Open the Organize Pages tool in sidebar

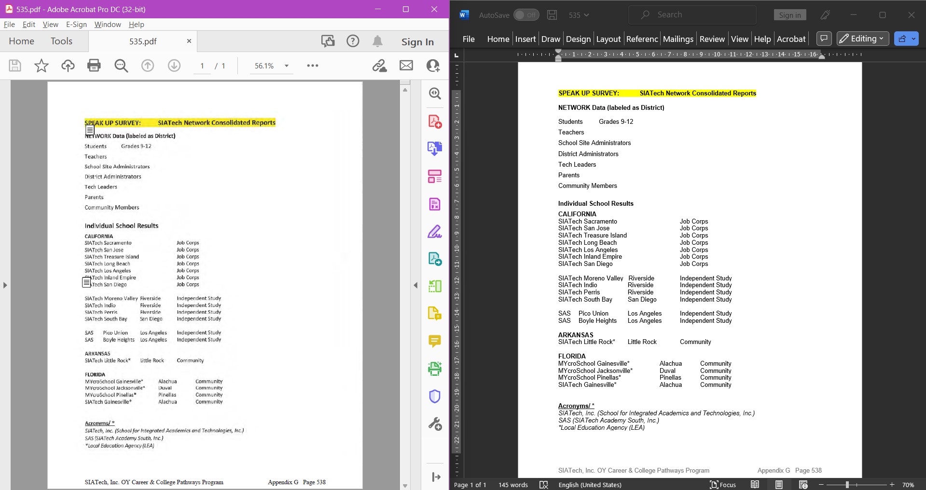coord(435,176)
